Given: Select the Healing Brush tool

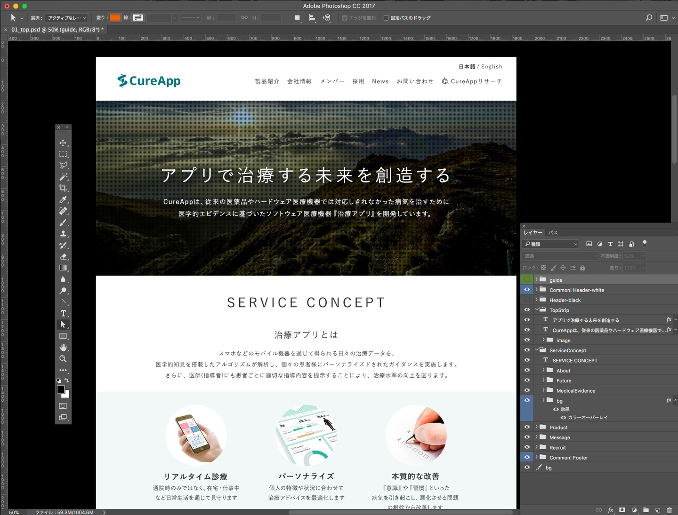Looking at the screenshot, I should click(x=63, y=211).
